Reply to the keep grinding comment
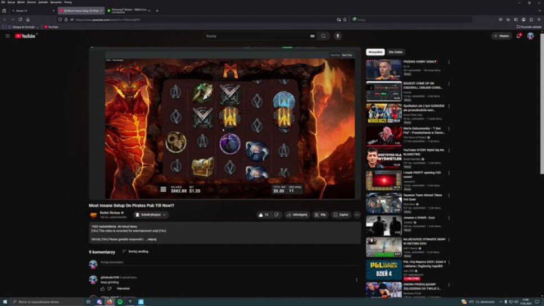The image size is (544, 306). coord(123,289)
